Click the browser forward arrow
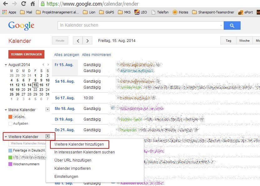 pyautogui.click(x=15, y=4)
